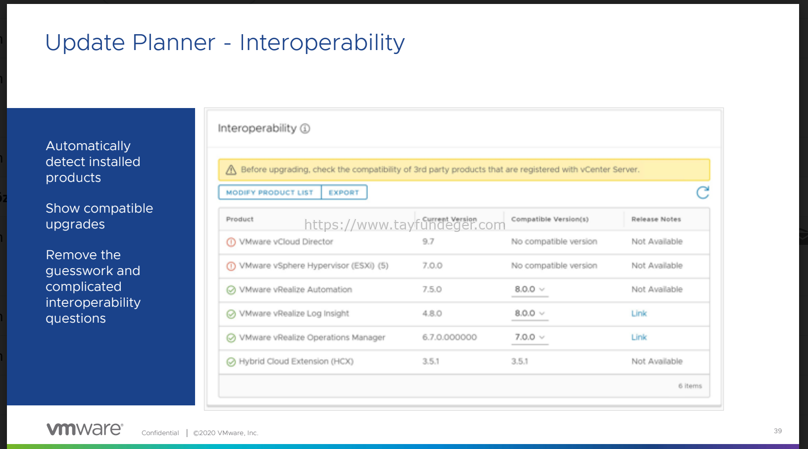
Task: Expand the 8.0.0 dropdown for vRealize Automation
Action: (x=530, y=289)
